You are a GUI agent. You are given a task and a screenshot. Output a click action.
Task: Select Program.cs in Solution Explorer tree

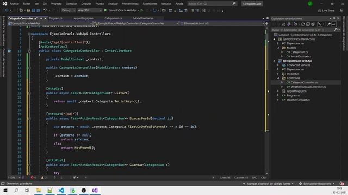[x=293, y=95]
